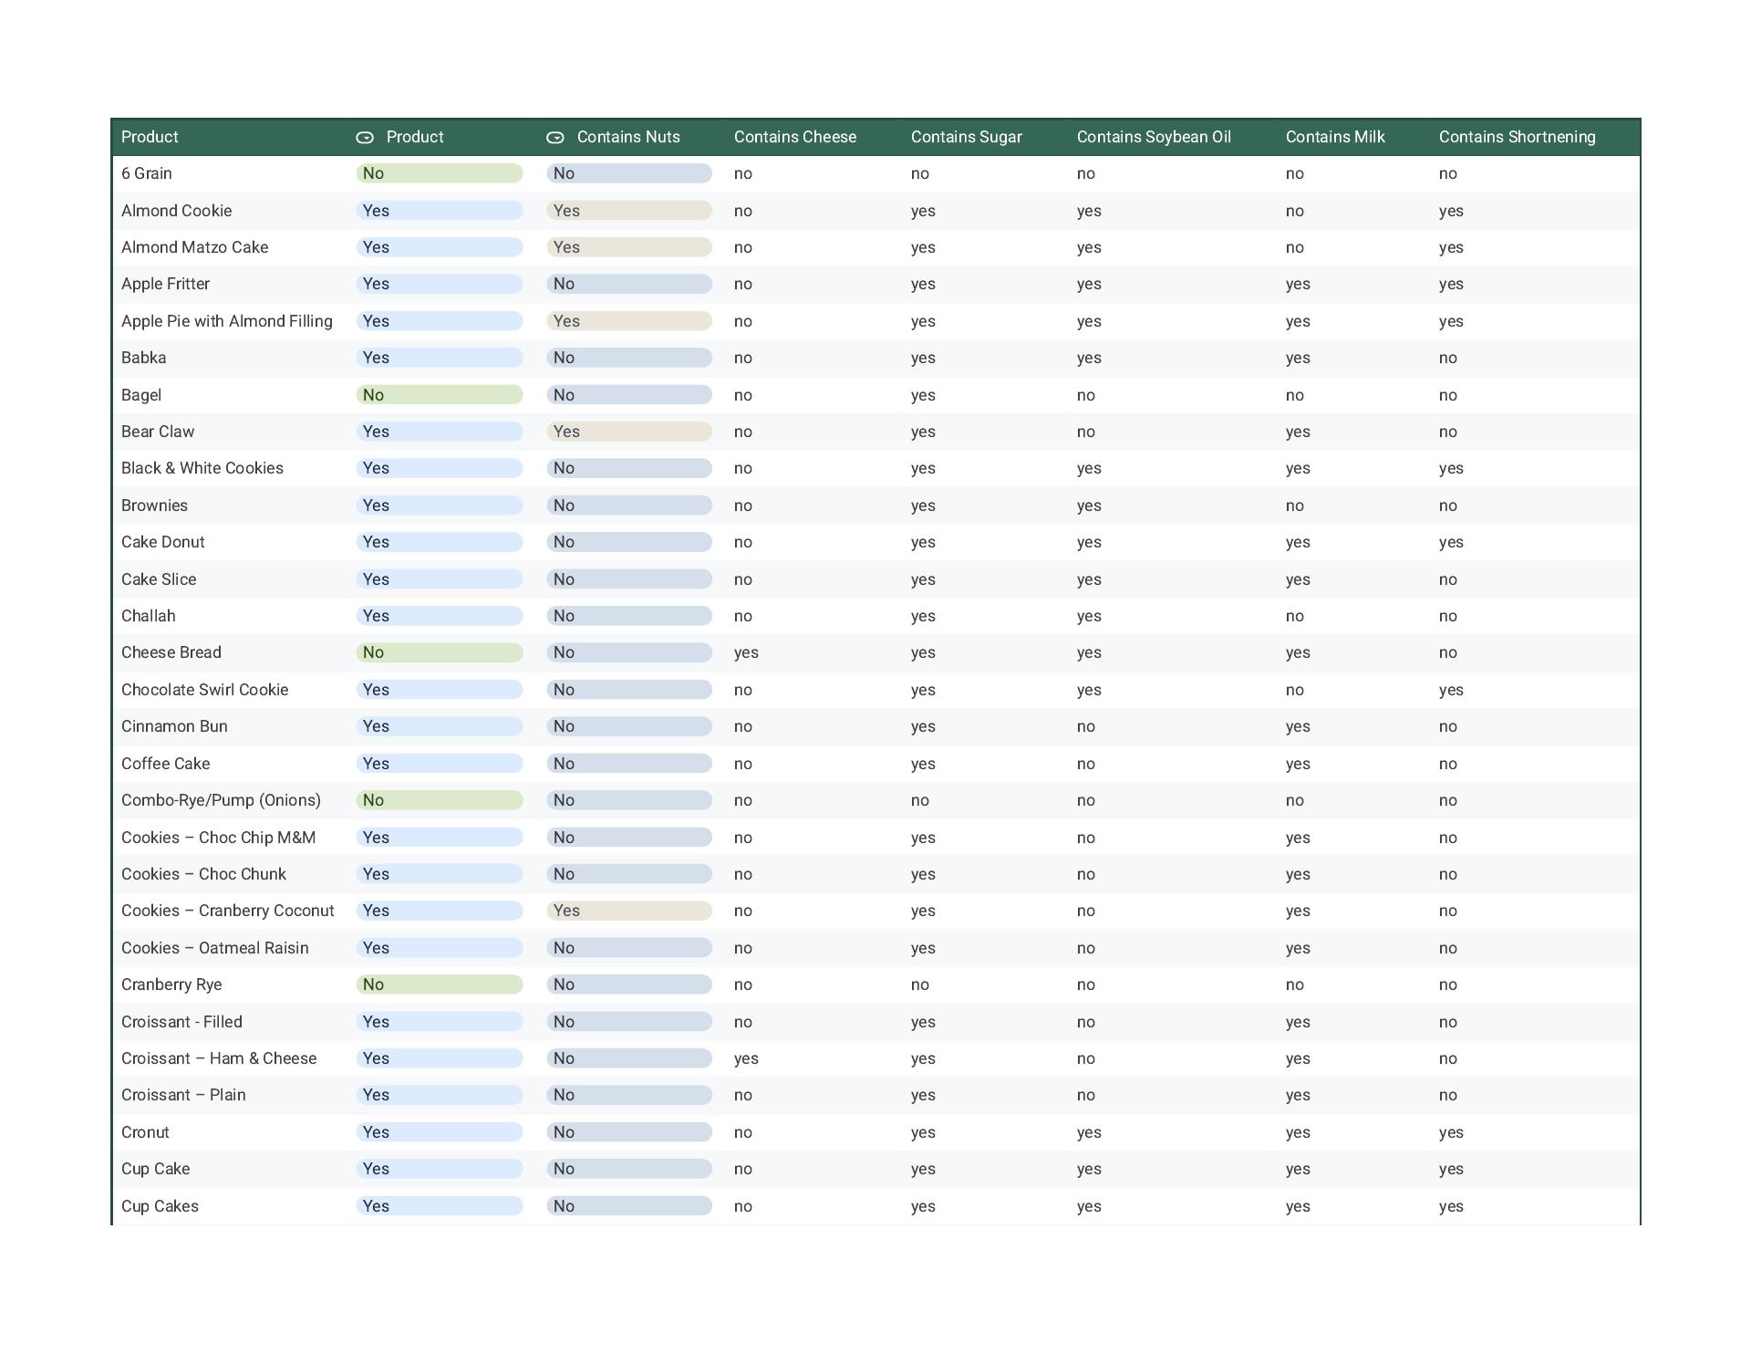Open the Product dropdown chip for 6 Grain

click(439, 173)
